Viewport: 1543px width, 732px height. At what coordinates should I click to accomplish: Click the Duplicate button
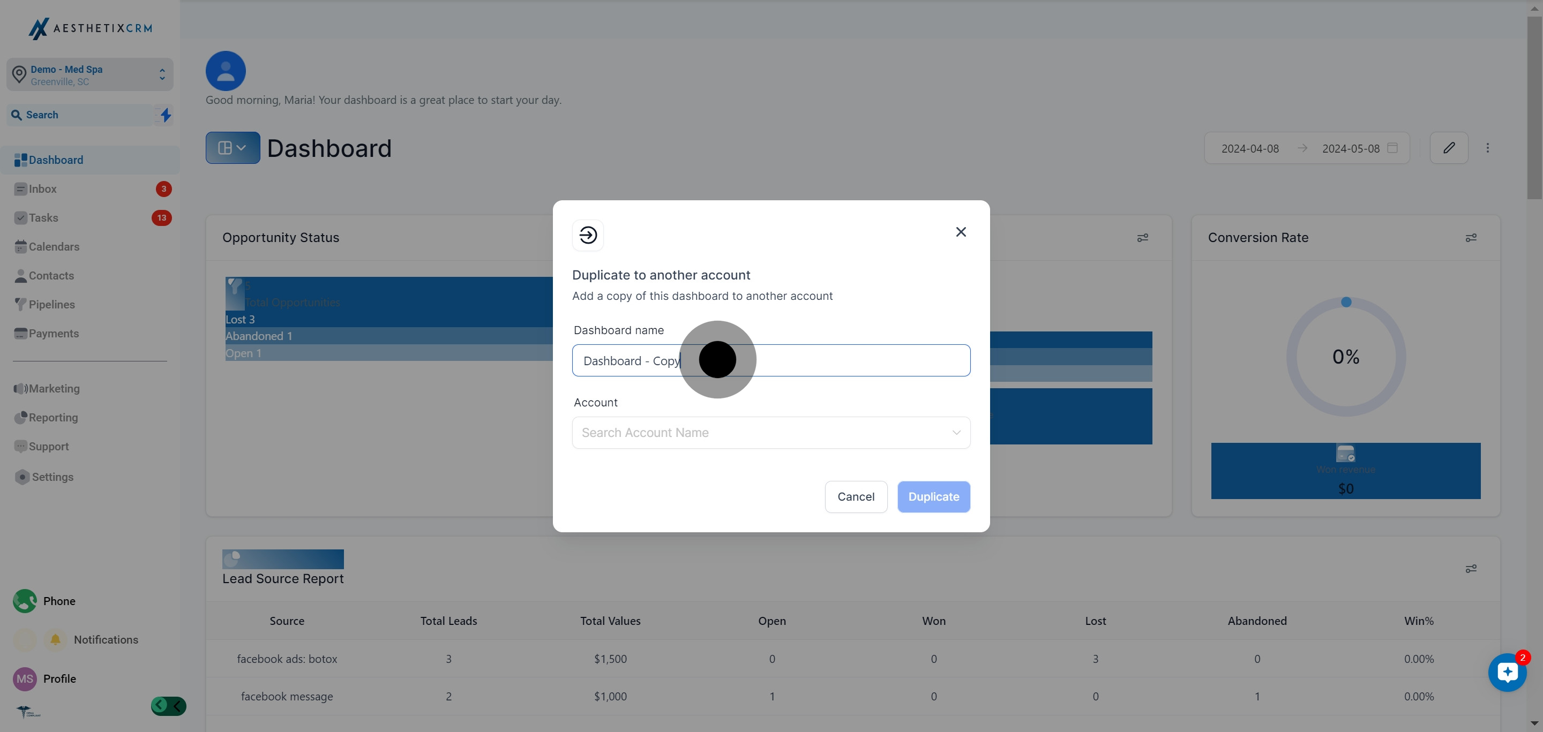tap(933, 497)
